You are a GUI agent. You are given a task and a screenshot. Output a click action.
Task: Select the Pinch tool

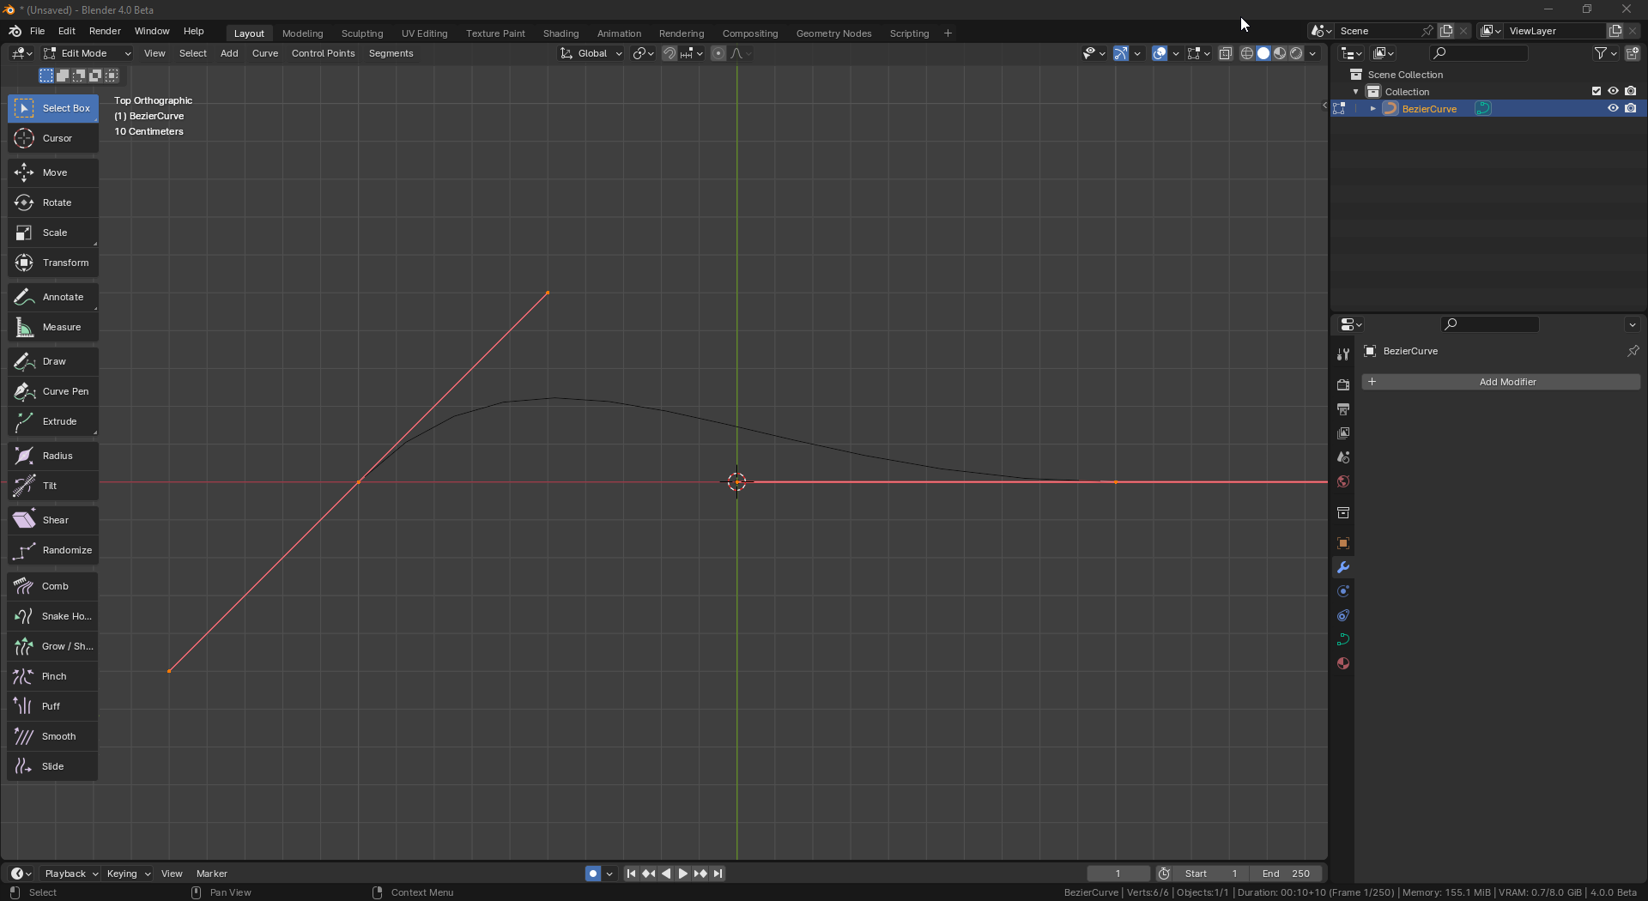pyautogui.click(x=53, y=676)
